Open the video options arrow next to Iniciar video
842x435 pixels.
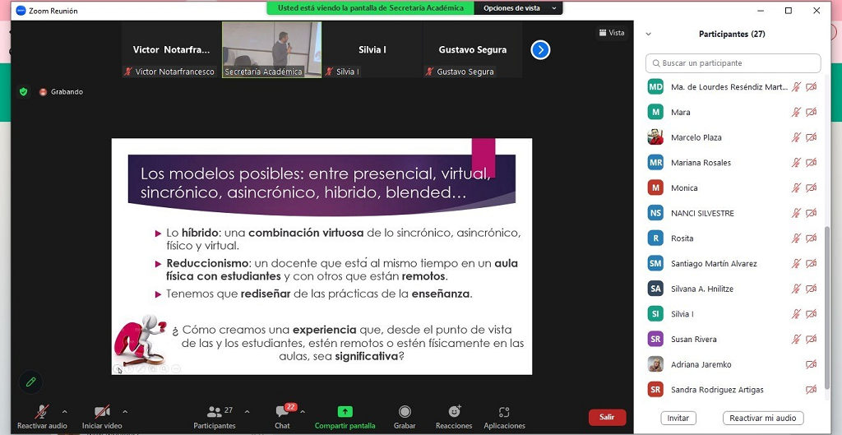[125, 413]
